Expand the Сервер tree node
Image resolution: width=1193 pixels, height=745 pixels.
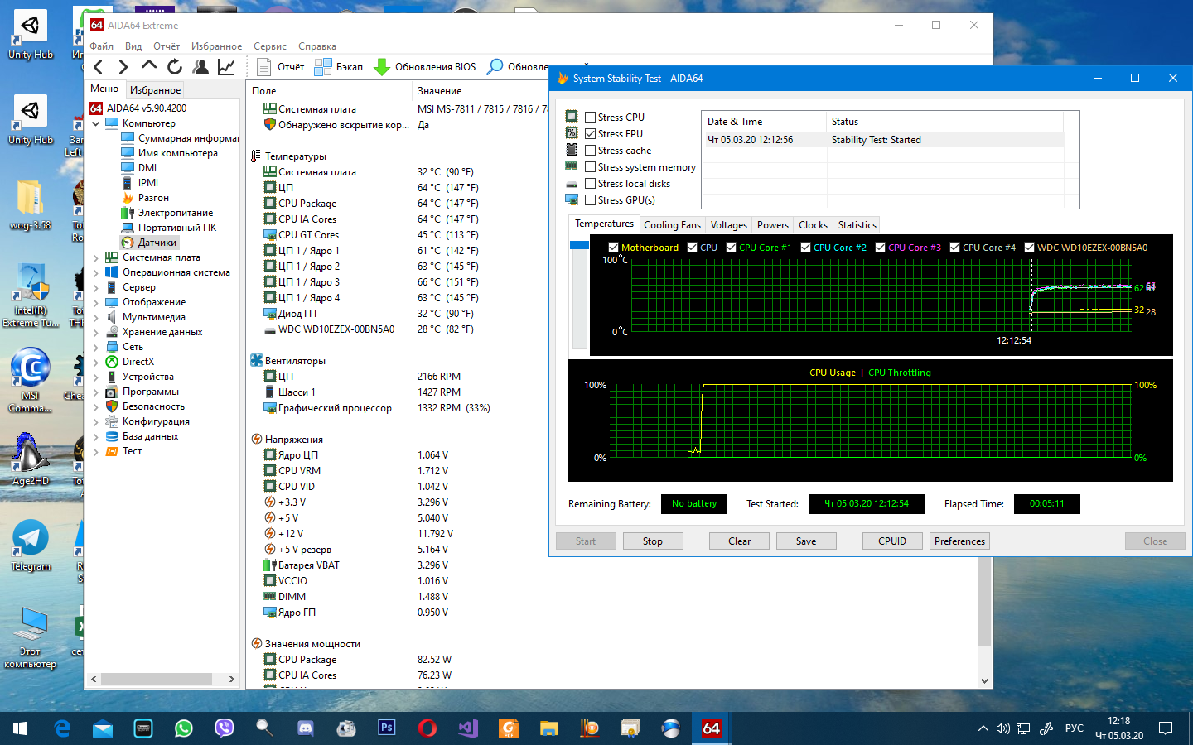tap(96, 287)
